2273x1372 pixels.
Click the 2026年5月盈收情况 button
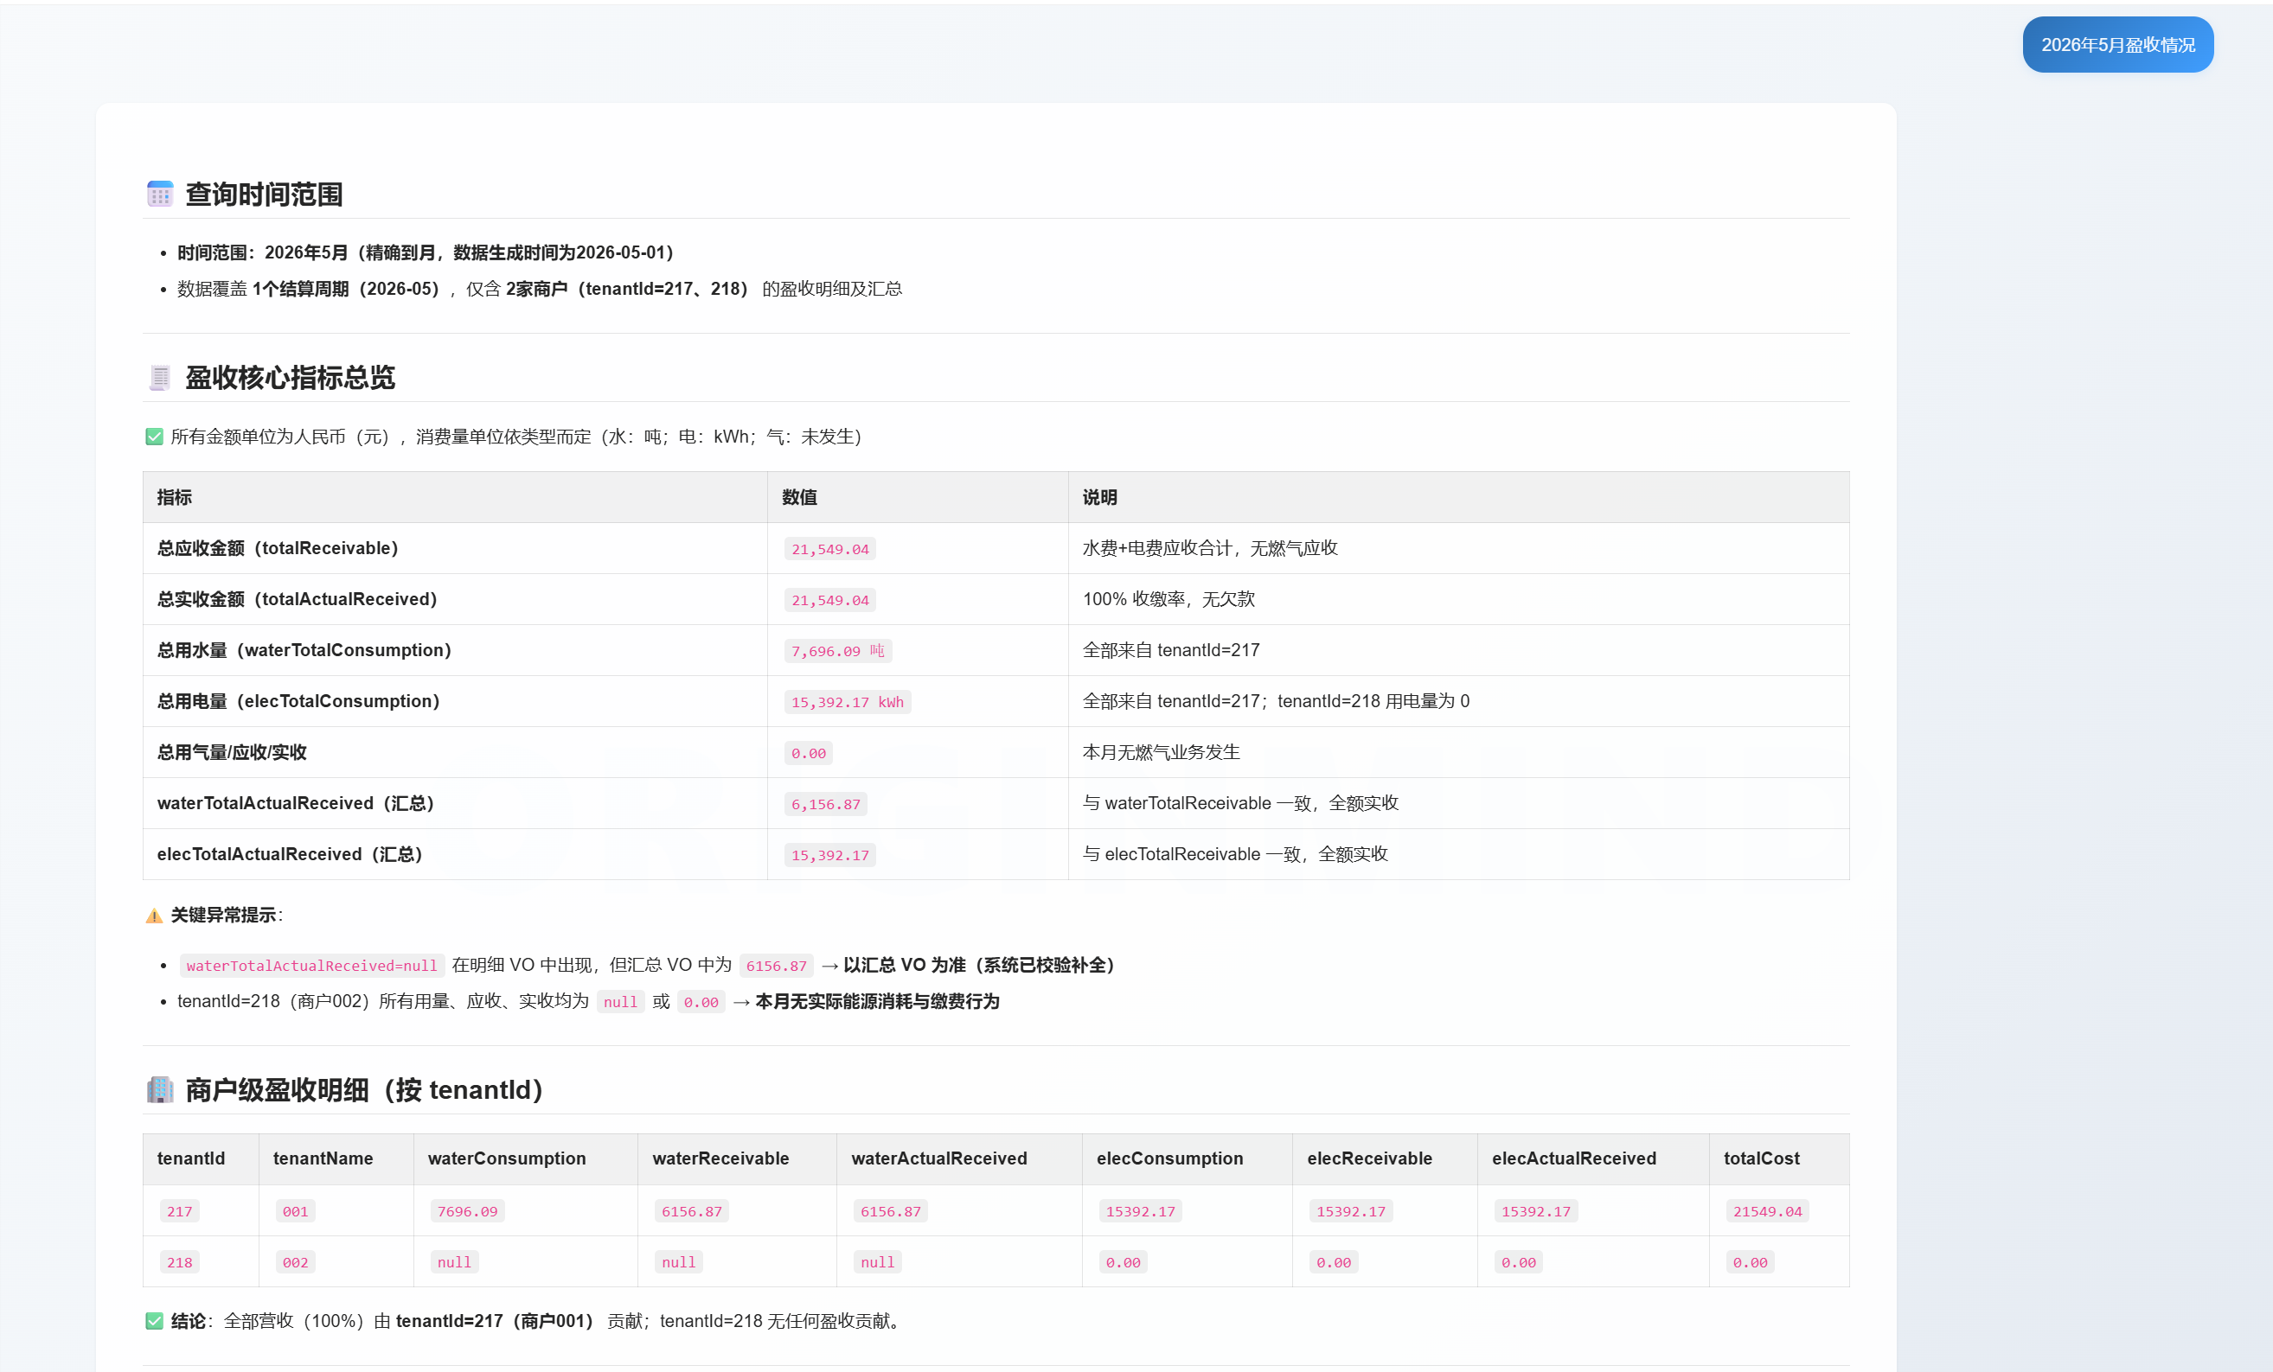tap(2117, 44)
